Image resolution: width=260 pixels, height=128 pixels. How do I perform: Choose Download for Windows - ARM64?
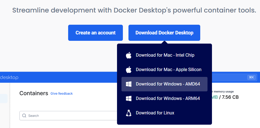pos(164,99)
